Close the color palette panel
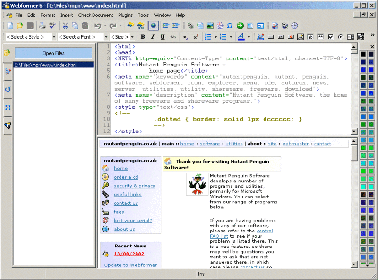This screenshot has height=280, width=378. [x=372, y=46]
